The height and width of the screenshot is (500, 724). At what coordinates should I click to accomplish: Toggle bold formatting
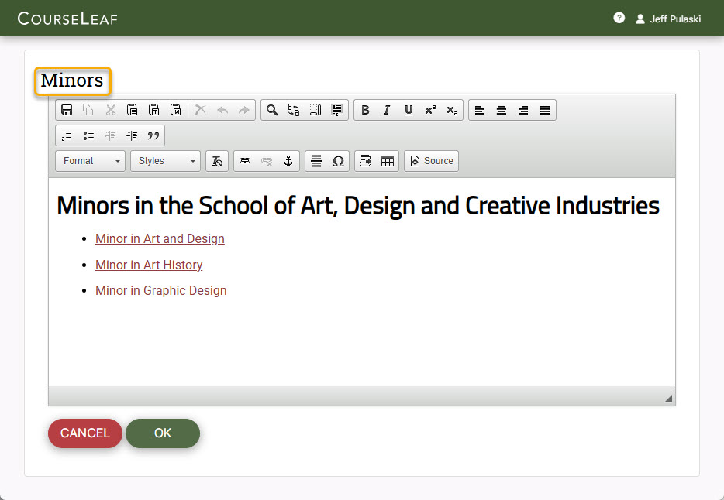pos(365,110)
